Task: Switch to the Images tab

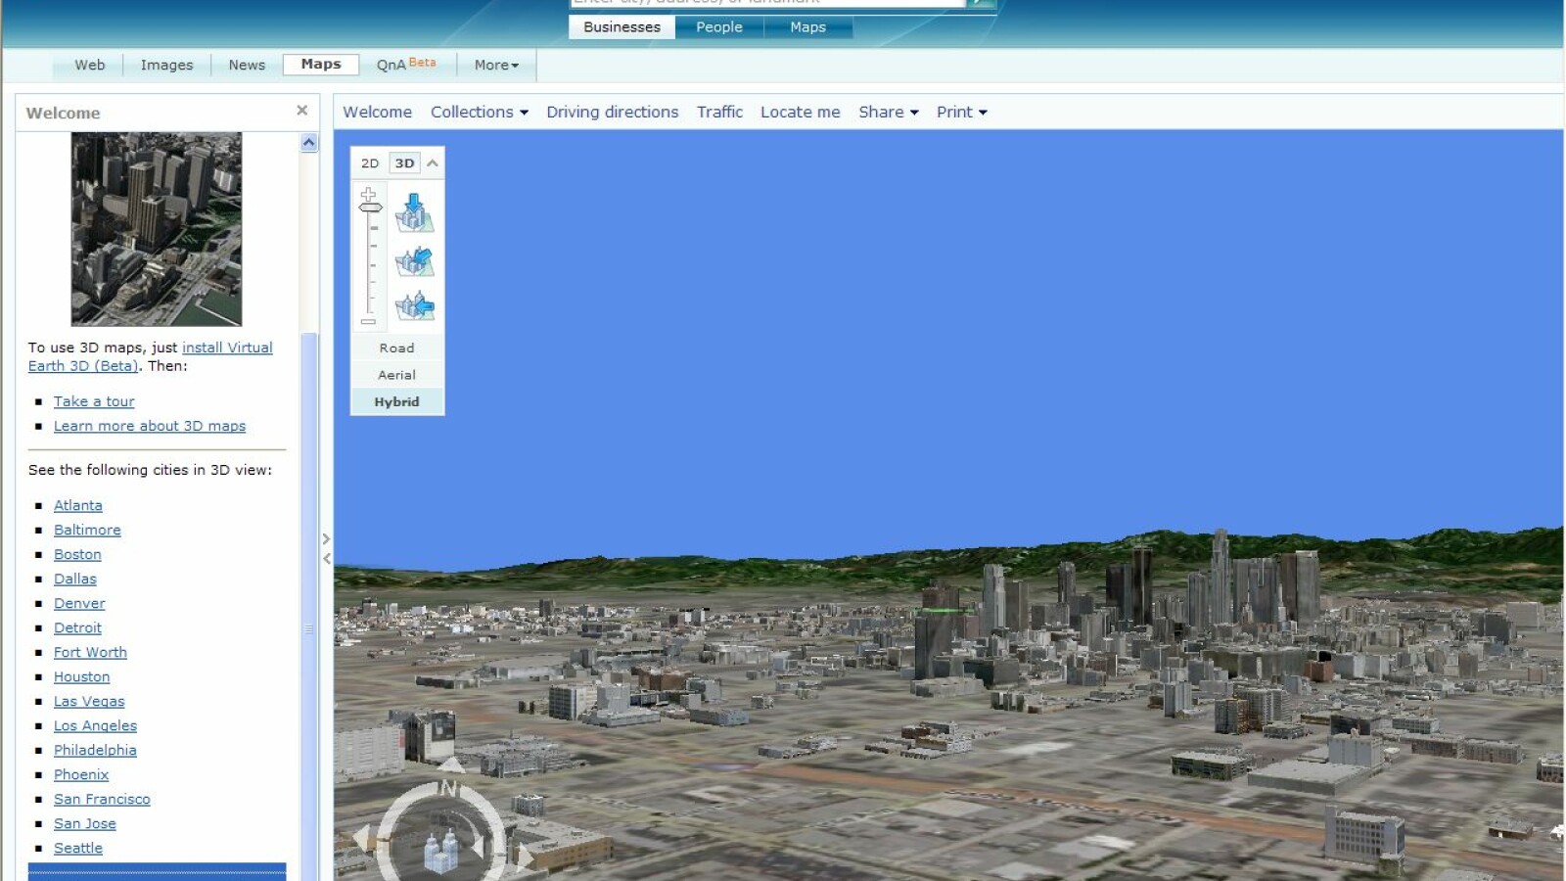Action: 166,66
